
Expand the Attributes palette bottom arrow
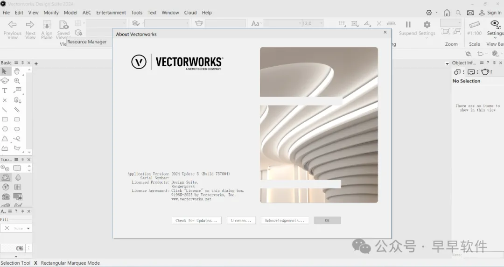click(x=16, y=257)
